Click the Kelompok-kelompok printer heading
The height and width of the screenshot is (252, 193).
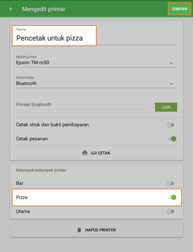tap(41, 170)
